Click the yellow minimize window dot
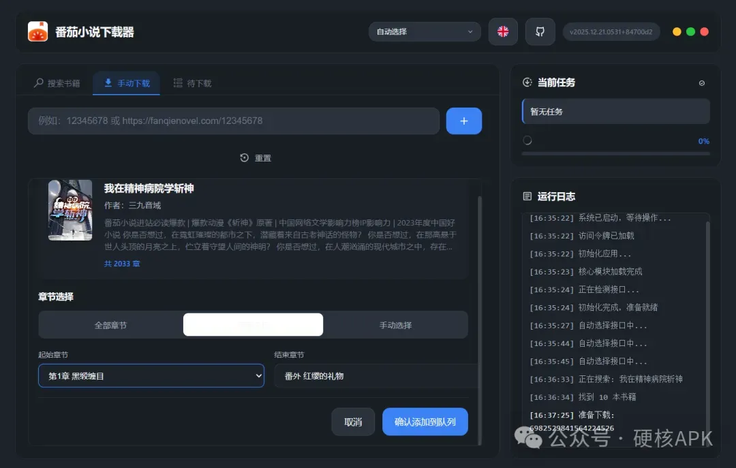 point(677,31)
